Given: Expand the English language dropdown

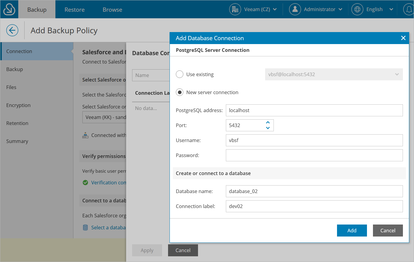Looking at the screenshot, I should (391, 9).
